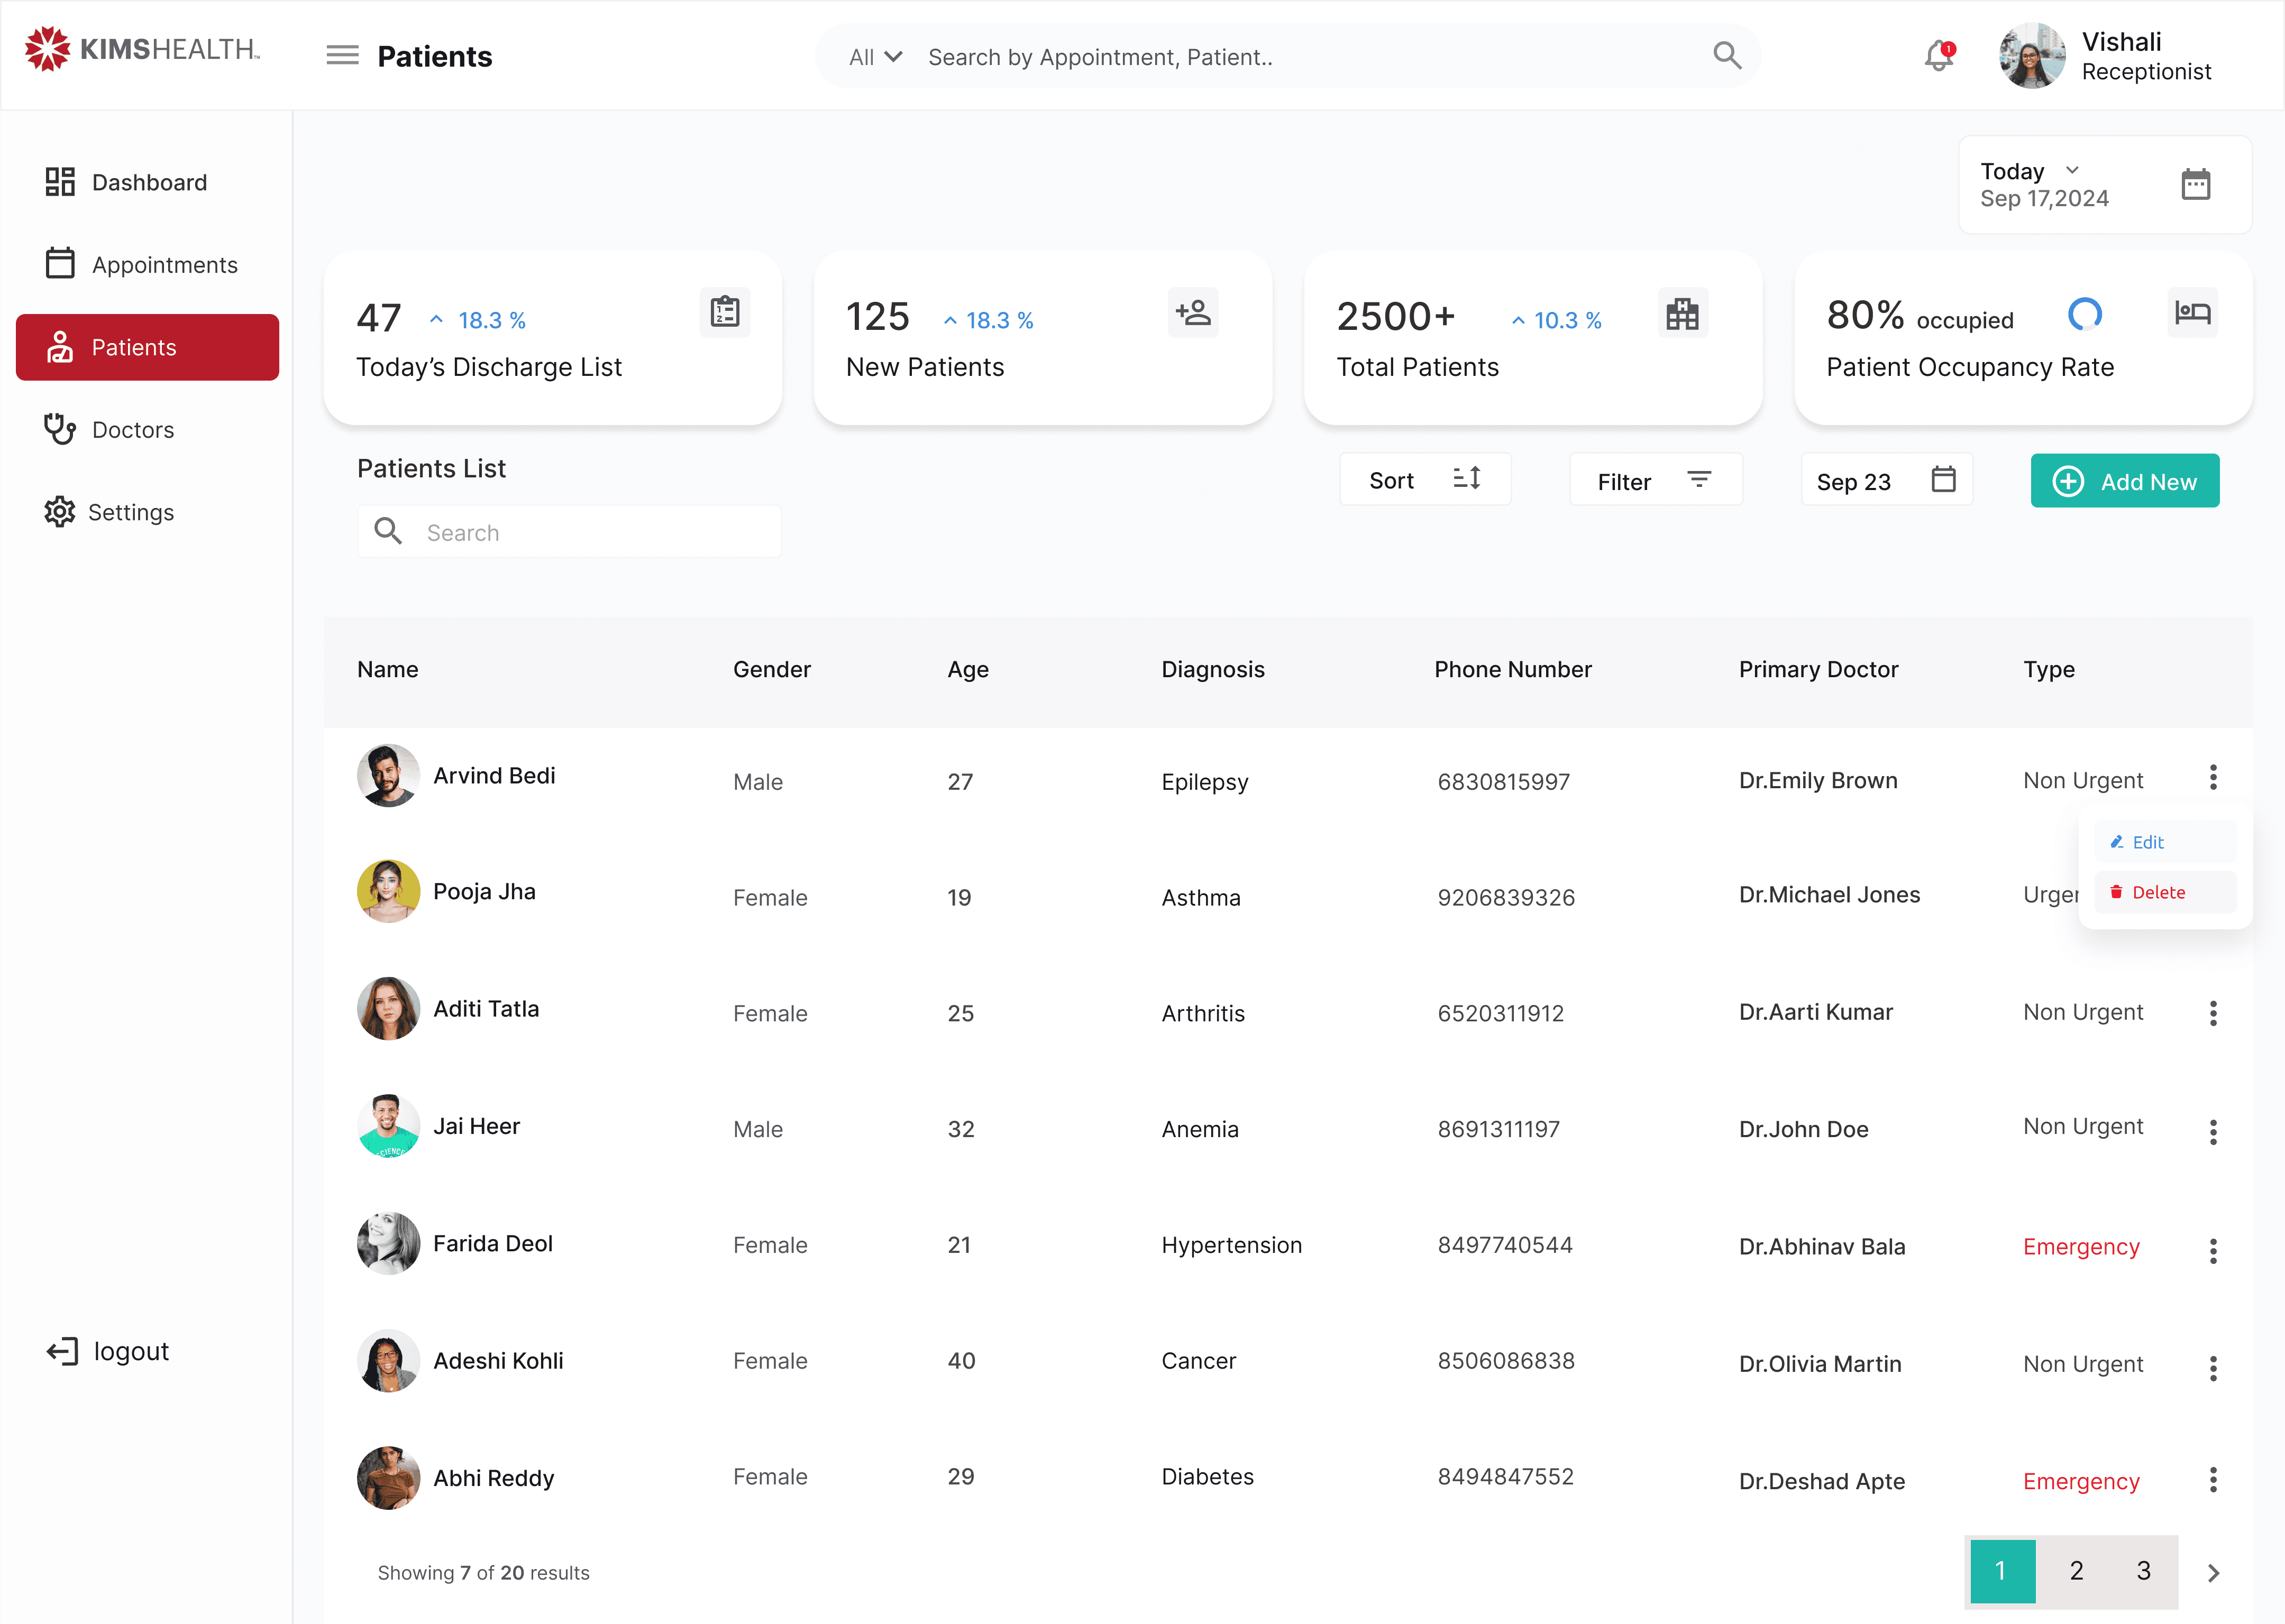Go to page 2 of results

click(x=2076, y=1571)
